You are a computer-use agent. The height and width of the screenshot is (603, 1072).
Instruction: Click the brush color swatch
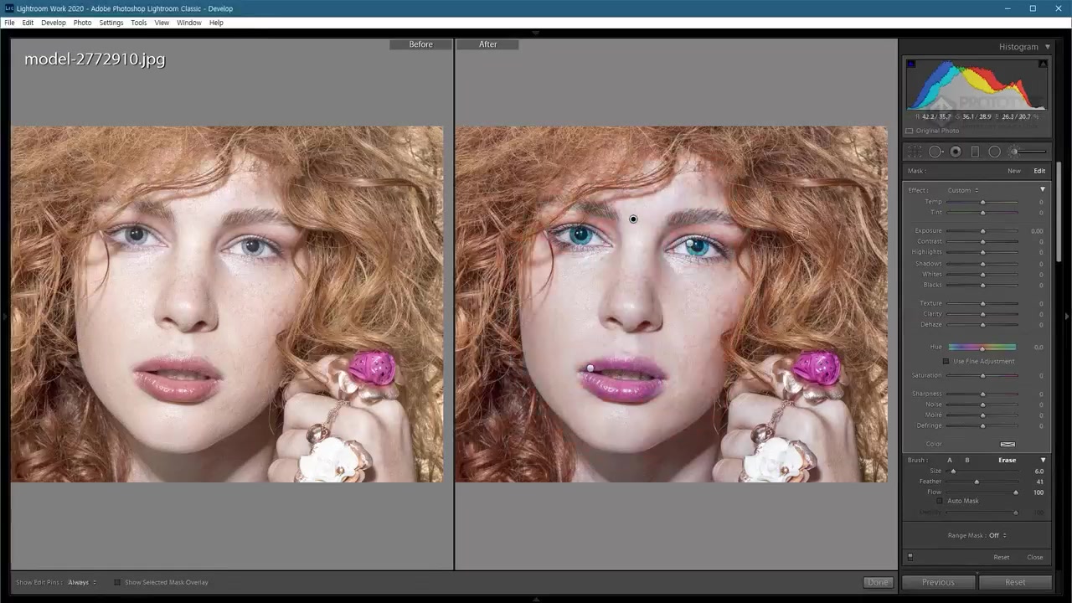point(1008,444)
